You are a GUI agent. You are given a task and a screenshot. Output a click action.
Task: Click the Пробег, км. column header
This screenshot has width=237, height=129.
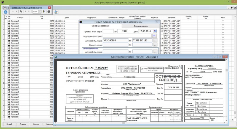coord(189,17)
